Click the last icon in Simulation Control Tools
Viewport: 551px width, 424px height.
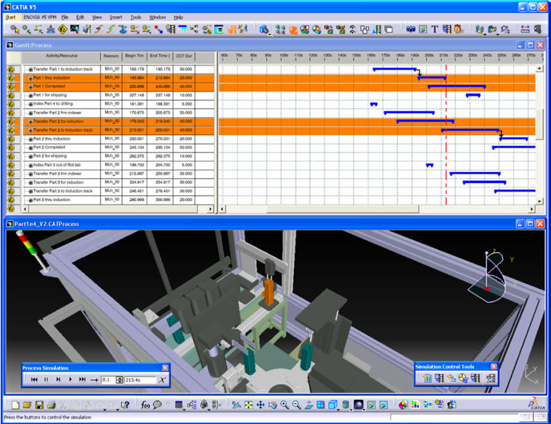tap(491, 379)
